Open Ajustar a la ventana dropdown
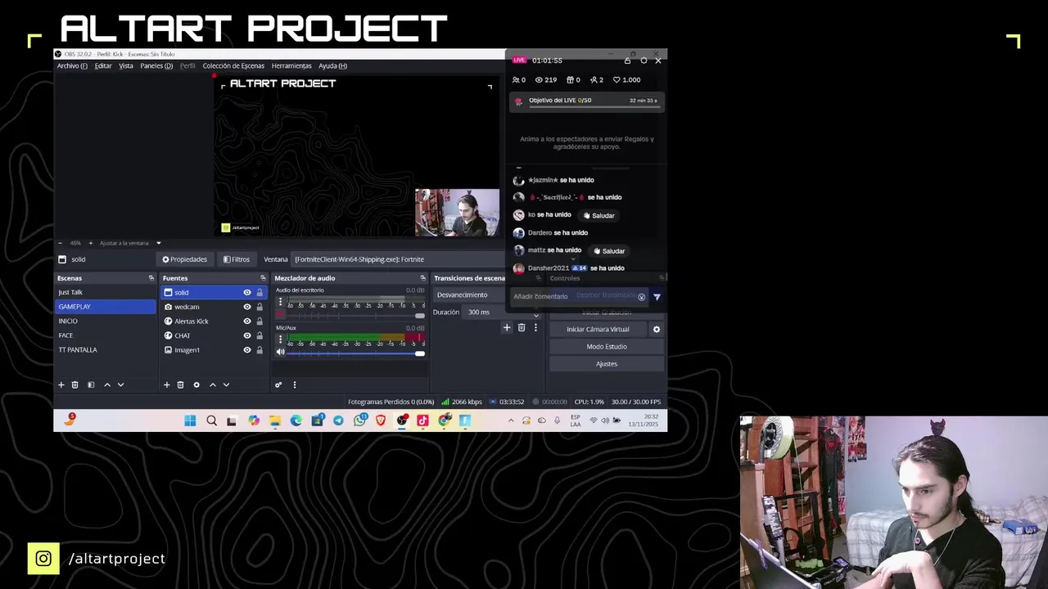Image resolution: width=1048 pixels, height=589 pixels. pos(130,243)
